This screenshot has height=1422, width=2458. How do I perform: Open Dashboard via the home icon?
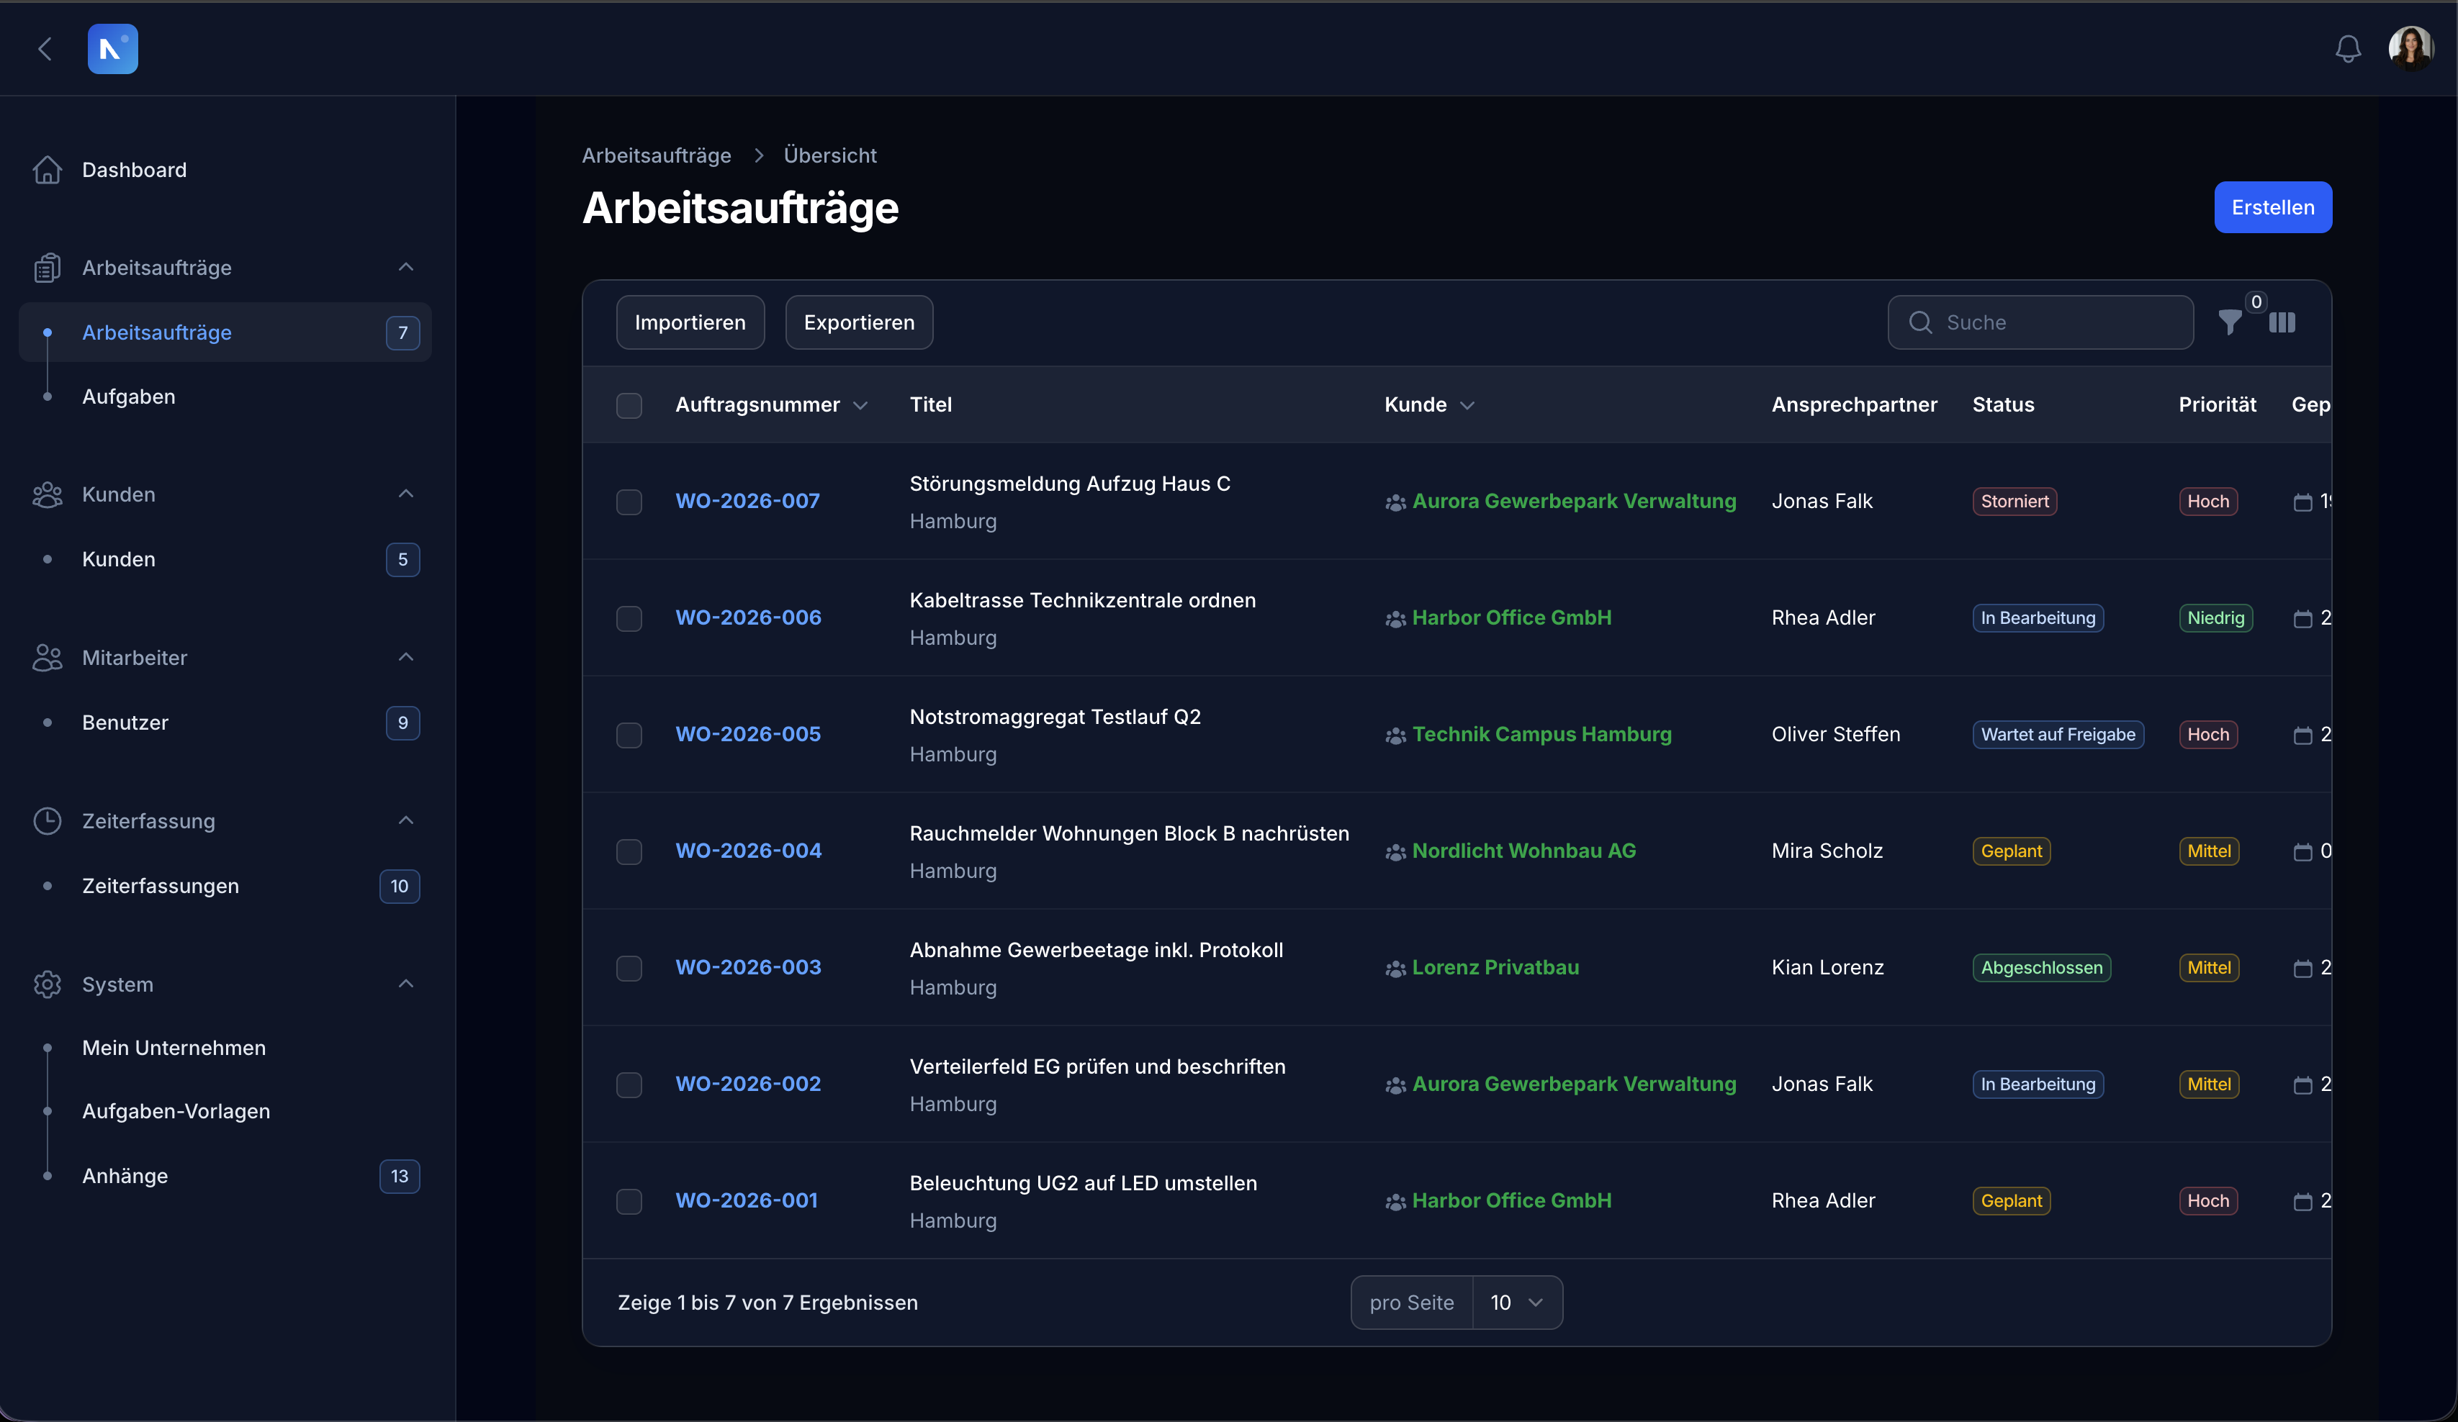[x=47, y=170]
